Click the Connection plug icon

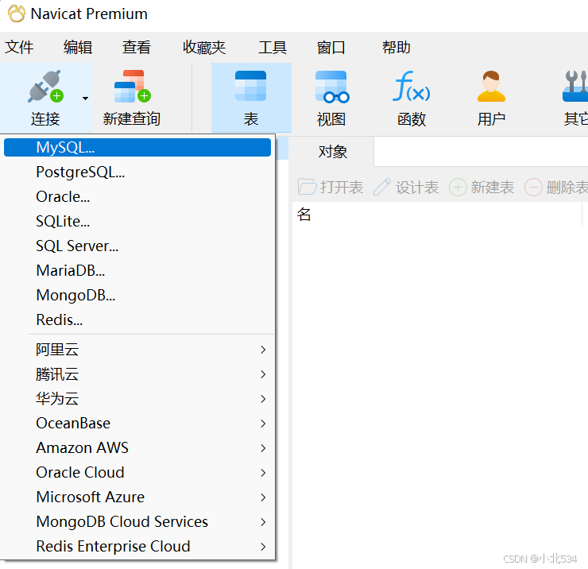[45, 87]
